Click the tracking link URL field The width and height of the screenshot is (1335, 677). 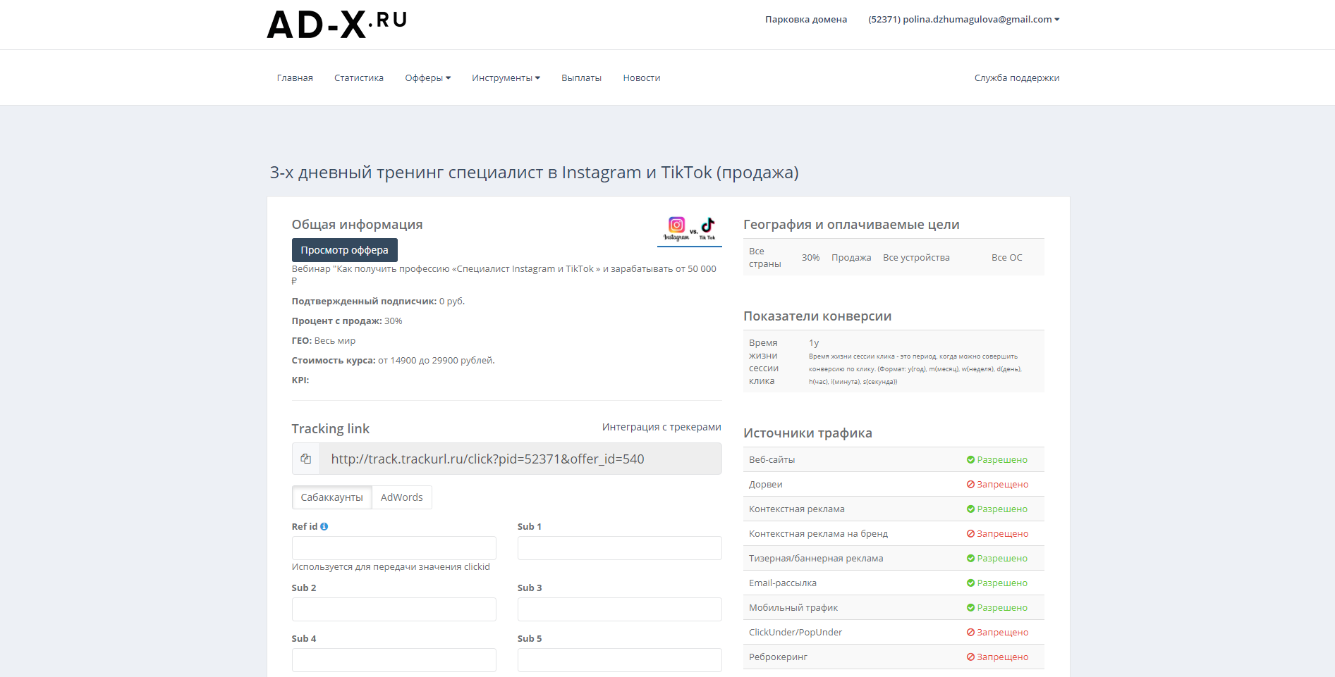click(x=520, y=459)
